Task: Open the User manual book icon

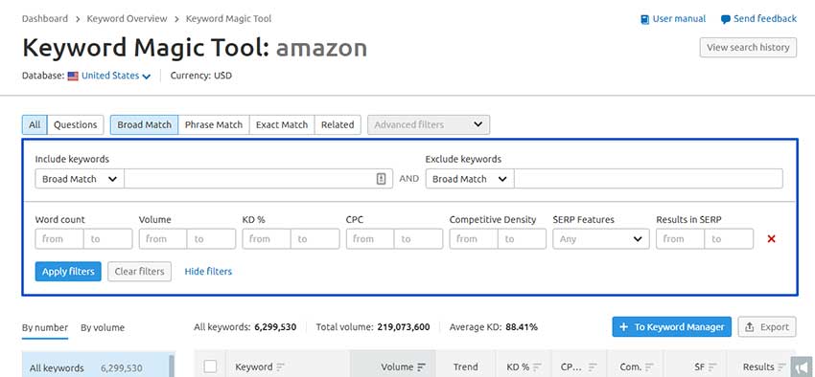Action: pos(644,19)
